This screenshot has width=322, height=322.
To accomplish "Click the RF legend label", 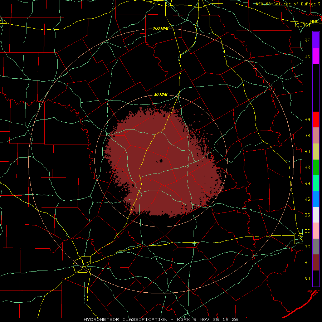I will (x=307, y=40).
